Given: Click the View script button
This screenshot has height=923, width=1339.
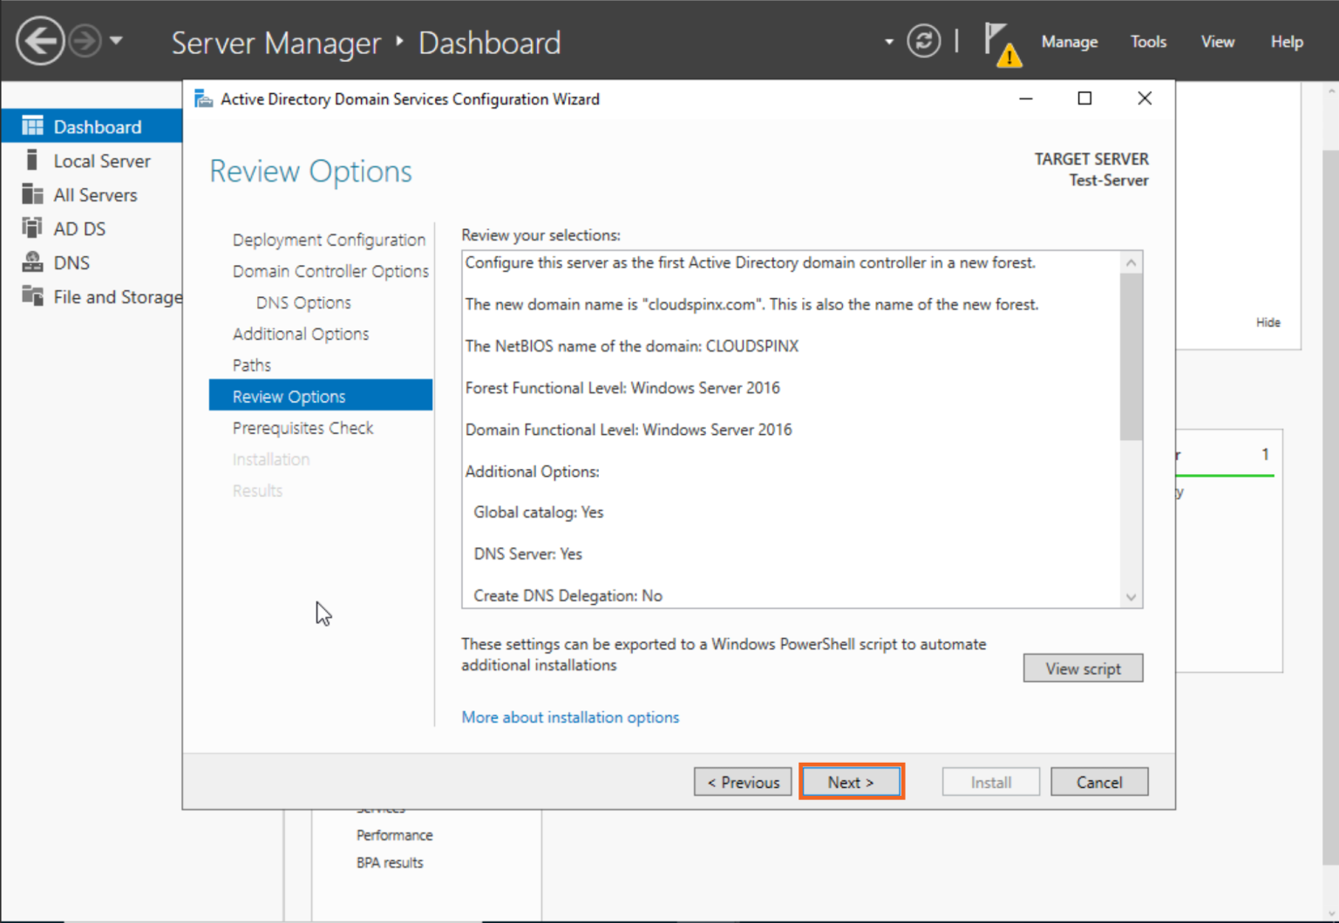Looking at the screenshot, I should (x=1083, y=668).
